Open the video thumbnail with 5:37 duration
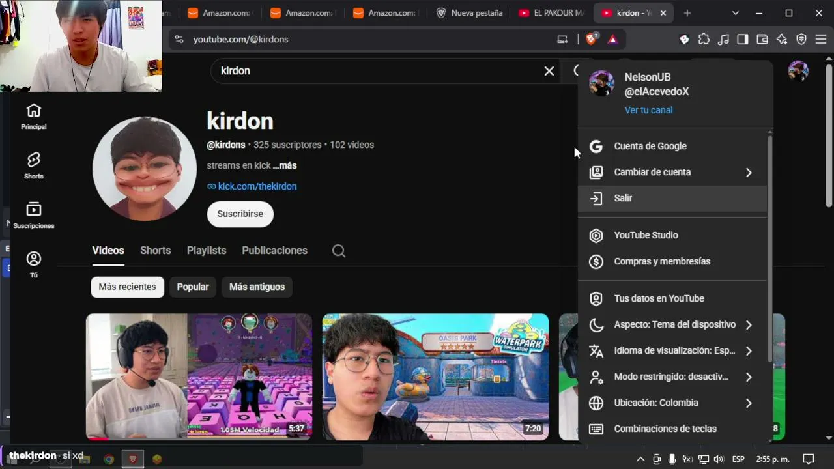The width and height of the screenshot is (834, 469). [x=199, y=377]
